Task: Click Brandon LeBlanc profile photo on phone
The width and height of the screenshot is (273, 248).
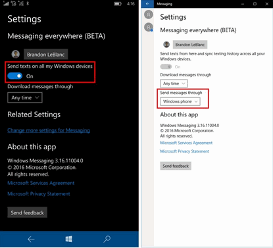Action: pos(15,54)
